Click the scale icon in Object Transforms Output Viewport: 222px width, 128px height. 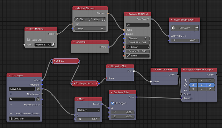185,89
